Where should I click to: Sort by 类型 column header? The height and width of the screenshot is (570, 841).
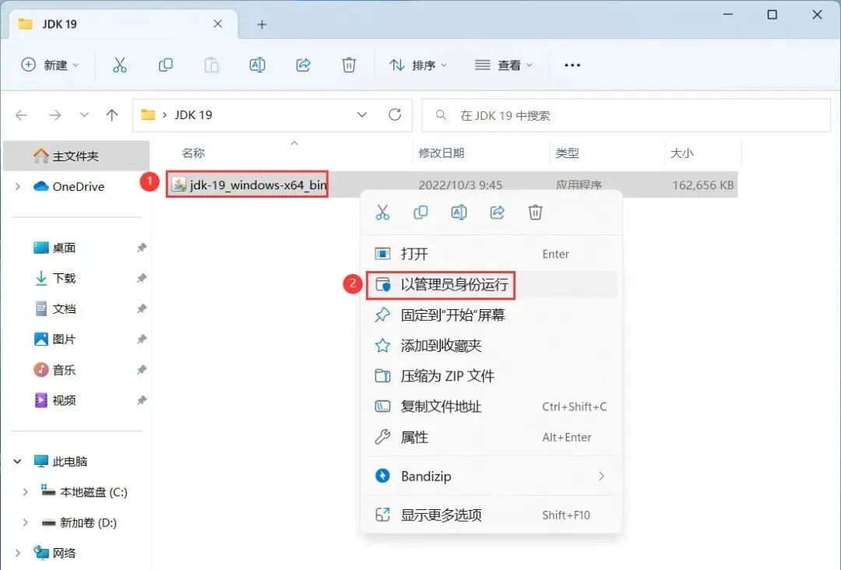tap(568, 153)
